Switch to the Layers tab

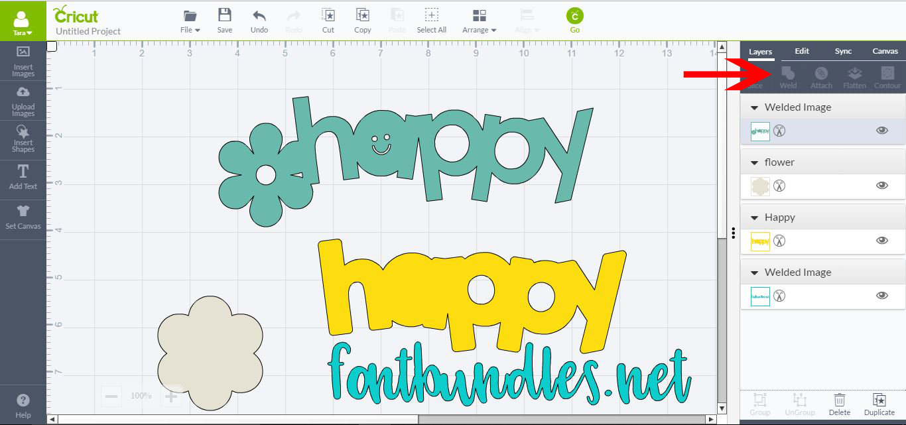pyautogui.click(x=760, y=52)
